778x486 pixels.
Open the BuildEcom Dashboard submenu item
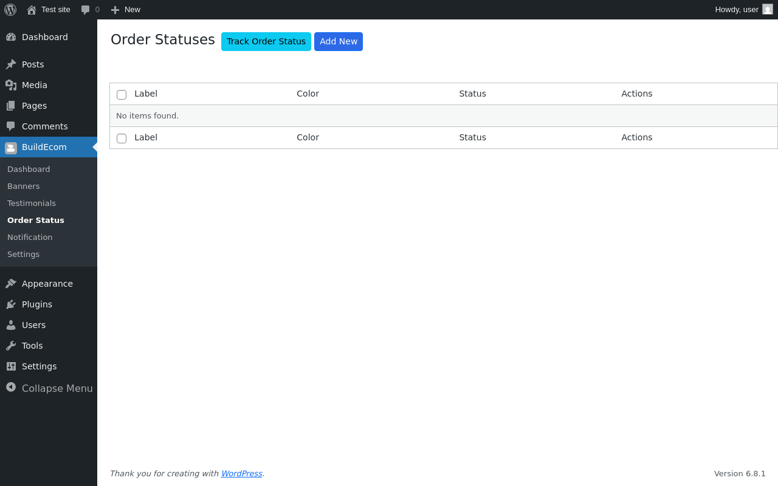[x=29, y=169]
